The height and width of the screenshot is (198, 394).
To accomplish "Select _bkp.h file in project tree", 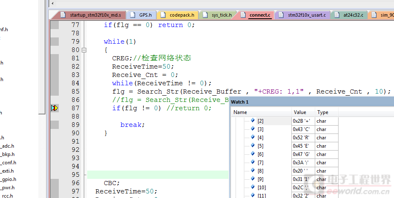I will 8,154.
